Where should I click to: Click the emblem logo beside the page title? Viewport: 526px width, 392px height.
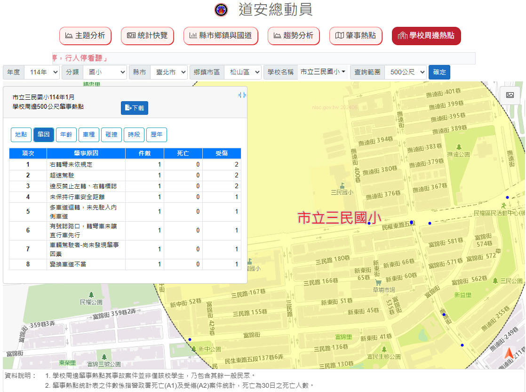point(221,10)
